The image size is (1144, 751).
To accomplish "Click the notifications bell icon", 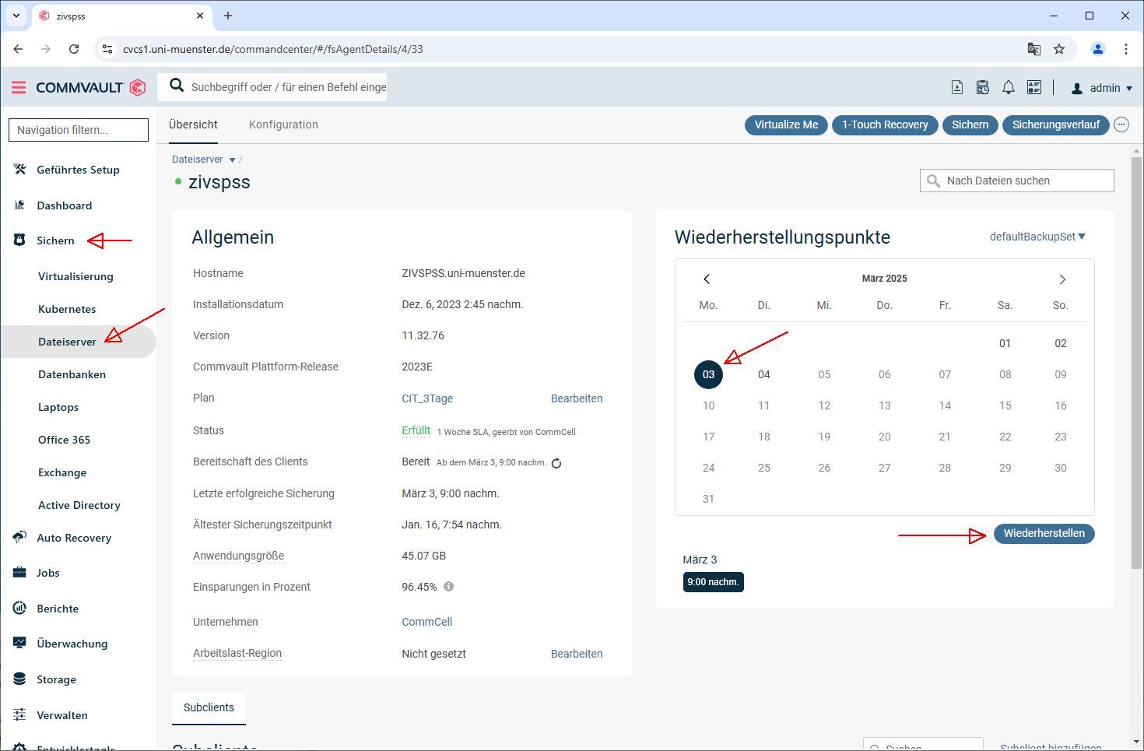I will pyautogui.click(x=1008, y=88).
